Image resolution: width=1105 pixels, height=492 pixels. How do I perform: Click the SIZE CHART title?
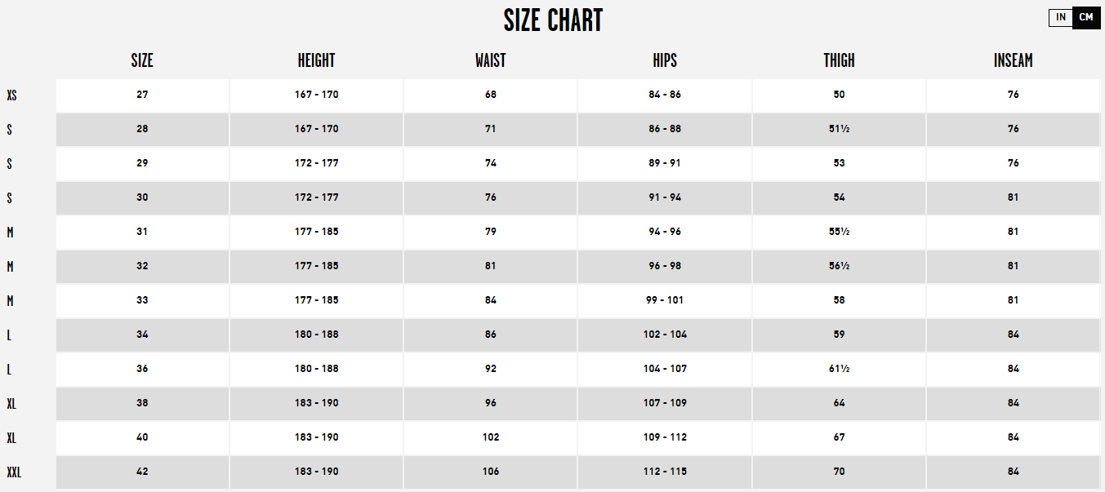[553, 20]
